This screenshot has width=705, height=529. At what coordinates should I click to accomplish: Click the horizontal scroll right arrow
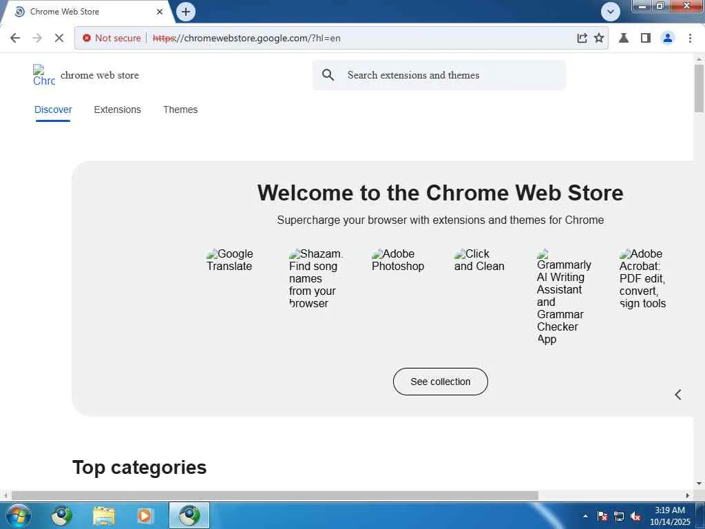688,495
